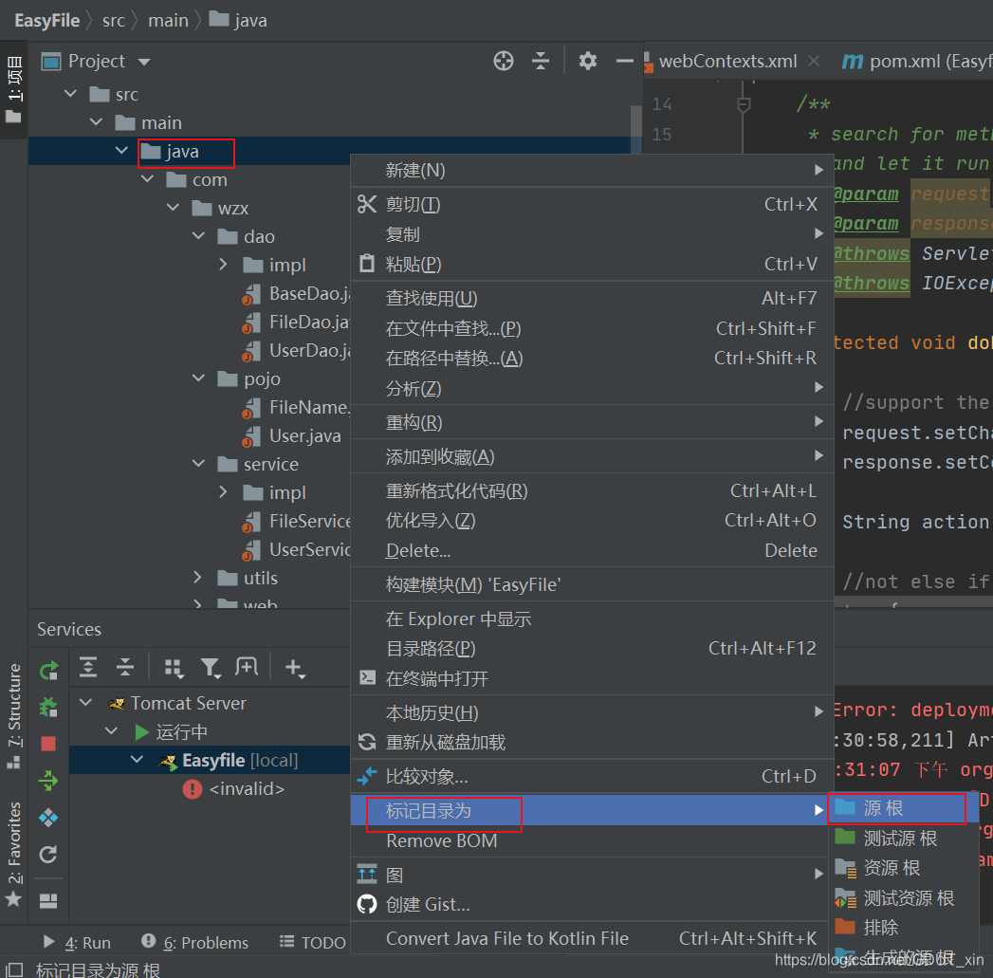Collapse the pojo package
The width and height of the screenshot is (993, 978).
pos(198,378)
